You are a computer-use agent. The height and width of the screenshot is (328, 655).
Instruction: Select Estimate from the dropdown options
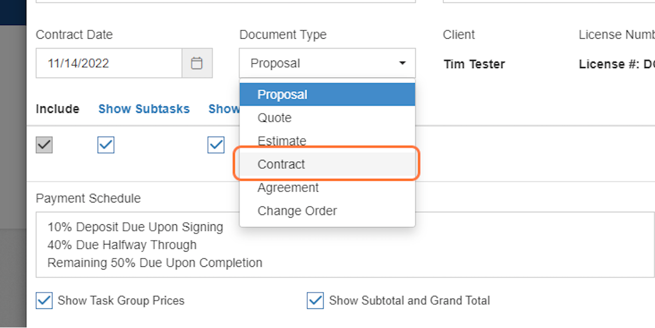282,141
